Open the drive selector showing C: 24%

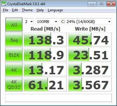pos(86,22)
